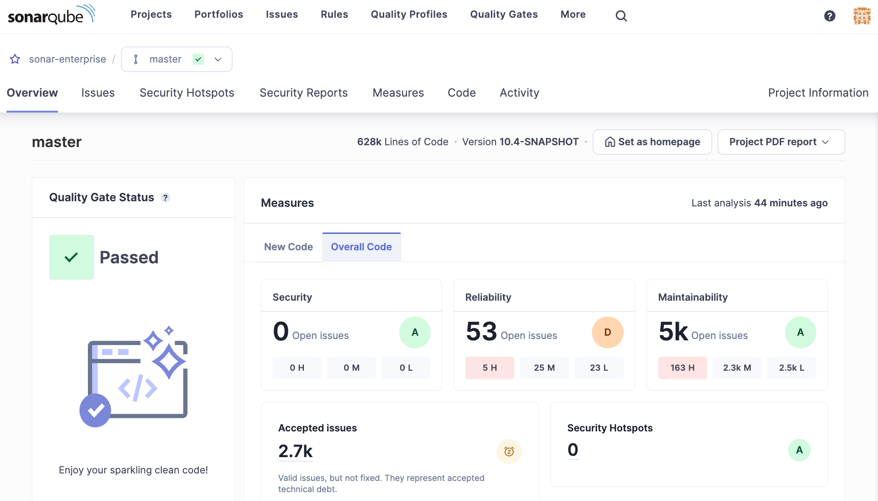Click the Security Hotspots A rating badge
Image resolution: width=878 pixels, height=501 pixels.
799,450
